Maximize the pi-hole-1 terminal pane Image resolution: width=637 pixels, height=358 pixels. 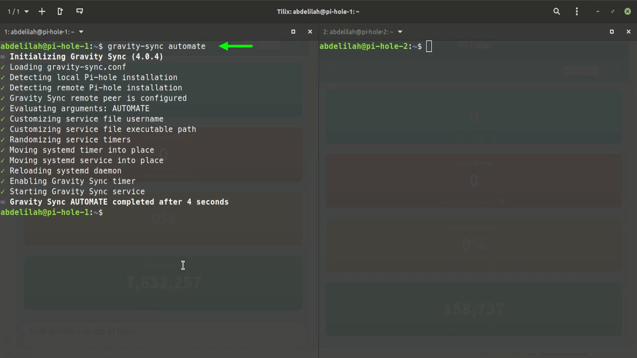pos(293,32)
